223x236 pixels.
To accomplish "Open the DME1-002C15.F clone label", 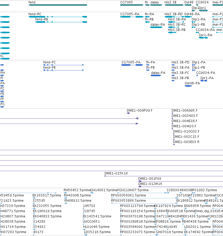I will 186,137.
